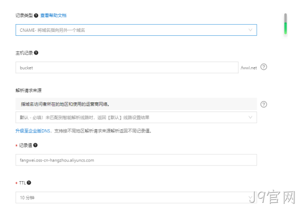
Task: Click the 解析请求来源 section label
Action: [29, 90]
